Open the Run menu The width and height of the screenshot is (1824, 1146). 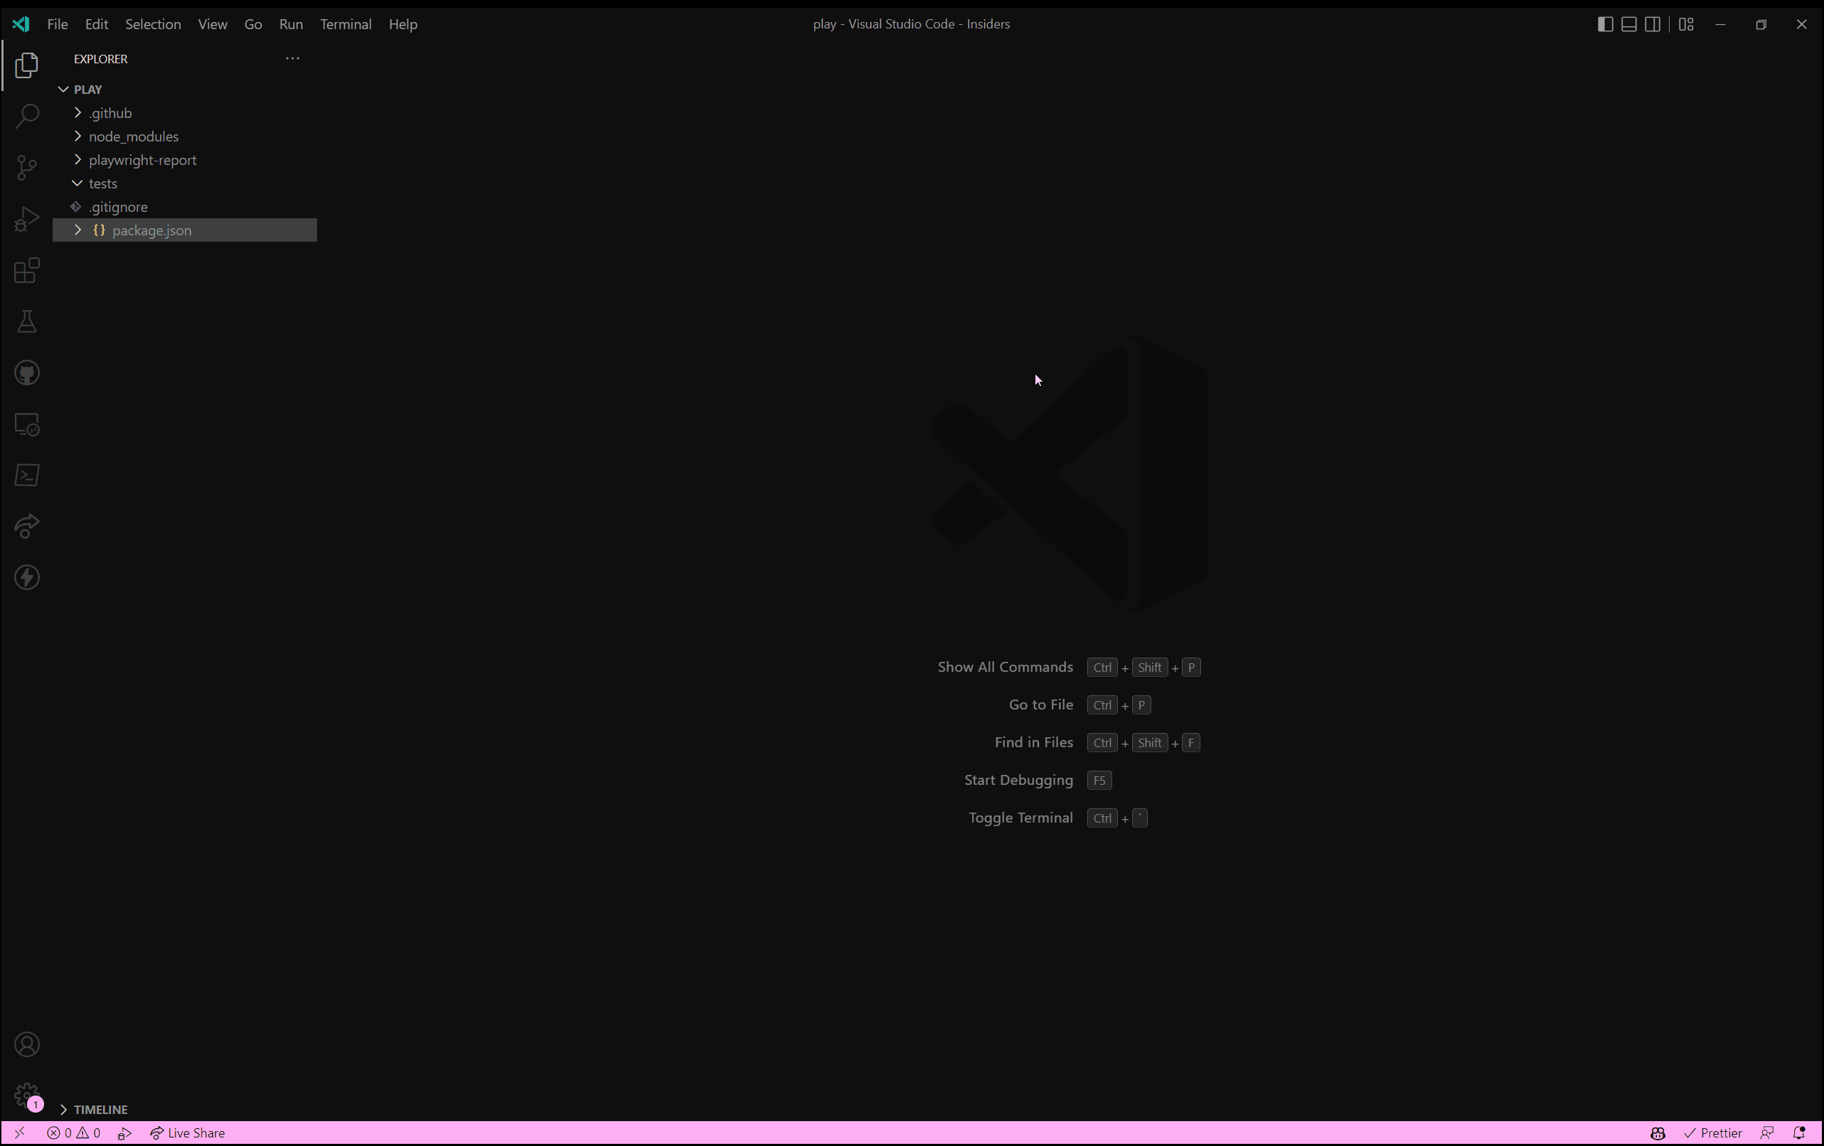pos(291,24)
